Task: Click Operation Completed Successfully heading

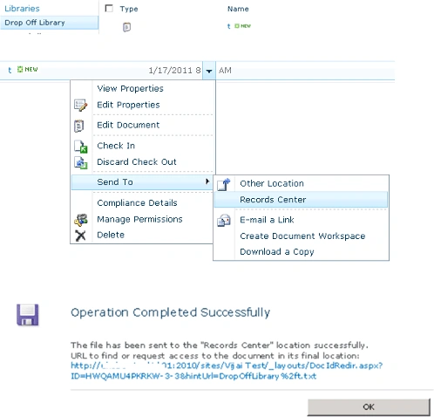Action: point(170,312)
